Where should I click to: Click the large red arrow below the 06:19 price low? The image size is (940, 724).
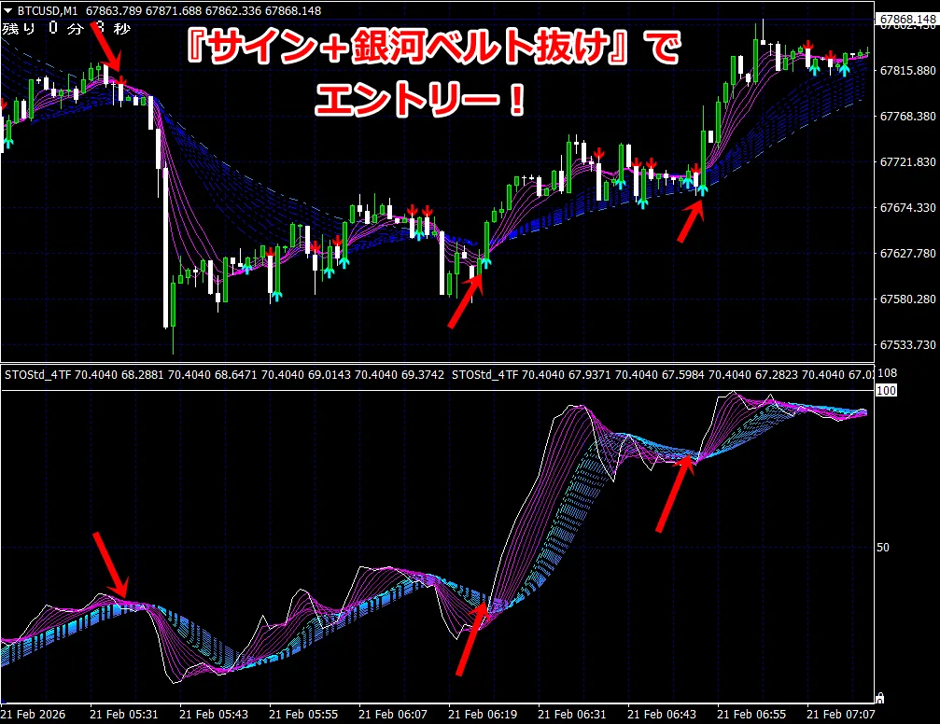coord(466,300)
